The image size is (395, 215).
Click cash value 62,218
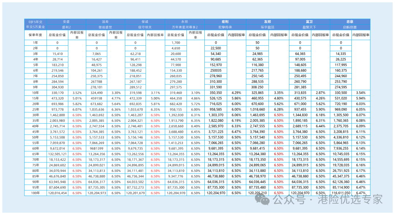(135, 54)
